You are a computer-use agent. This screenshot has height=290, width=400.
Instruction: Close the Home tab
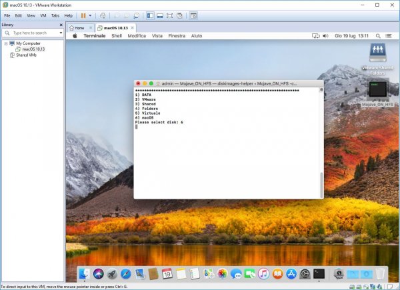91,28
